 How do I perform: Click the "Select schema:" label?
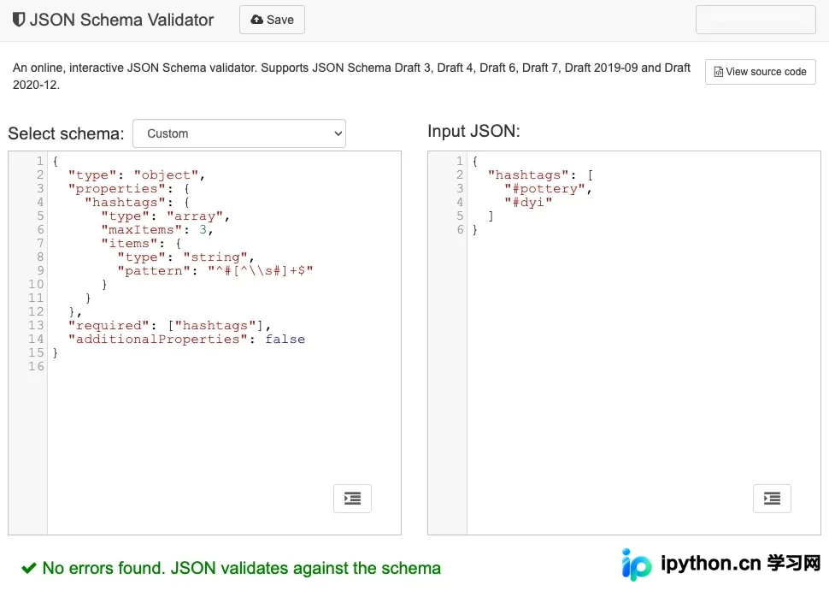pyautogui.click(x=66, y=133)
